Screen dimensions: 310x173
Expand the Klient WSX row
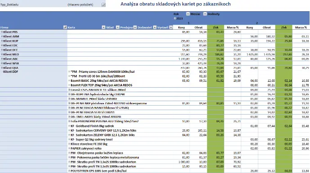tap(2, 63)
